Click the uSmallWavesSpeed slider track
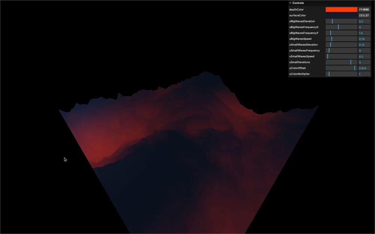The height and width of the screenshot is (234, 375). tap(341, 57)
